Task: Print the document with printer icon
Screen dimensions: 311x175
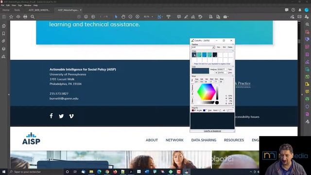Action: 25,17
